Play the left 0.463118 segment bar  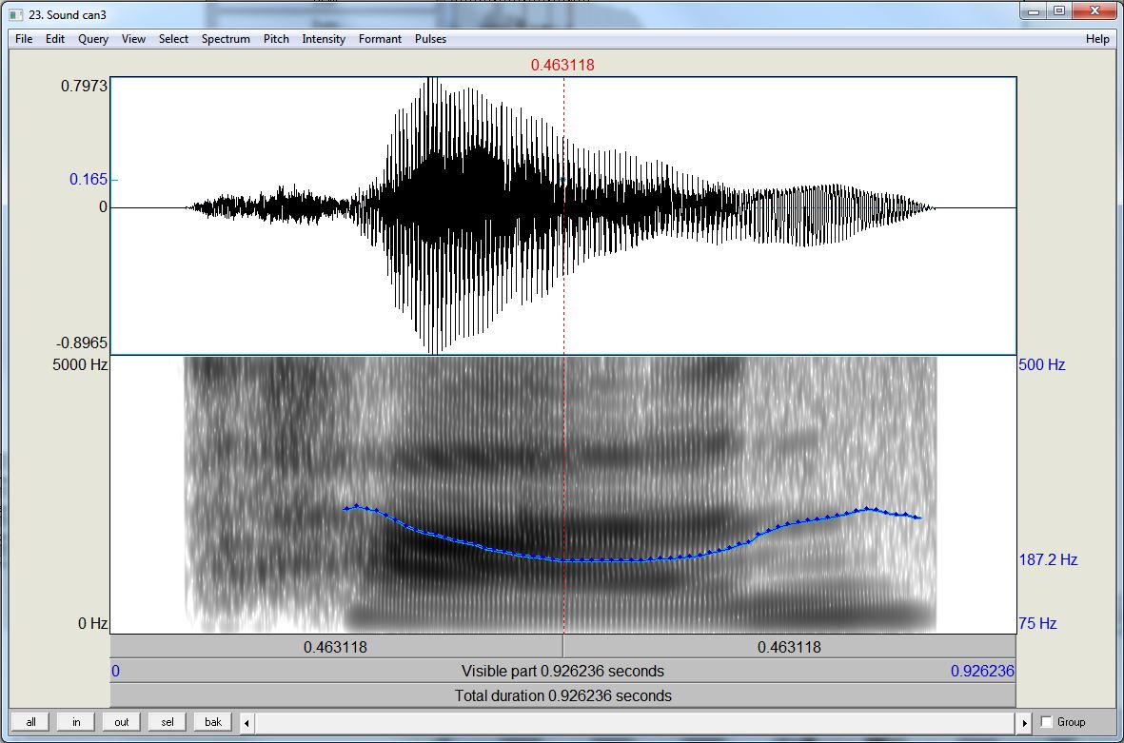pyautogui.click(x=336, y=647)
